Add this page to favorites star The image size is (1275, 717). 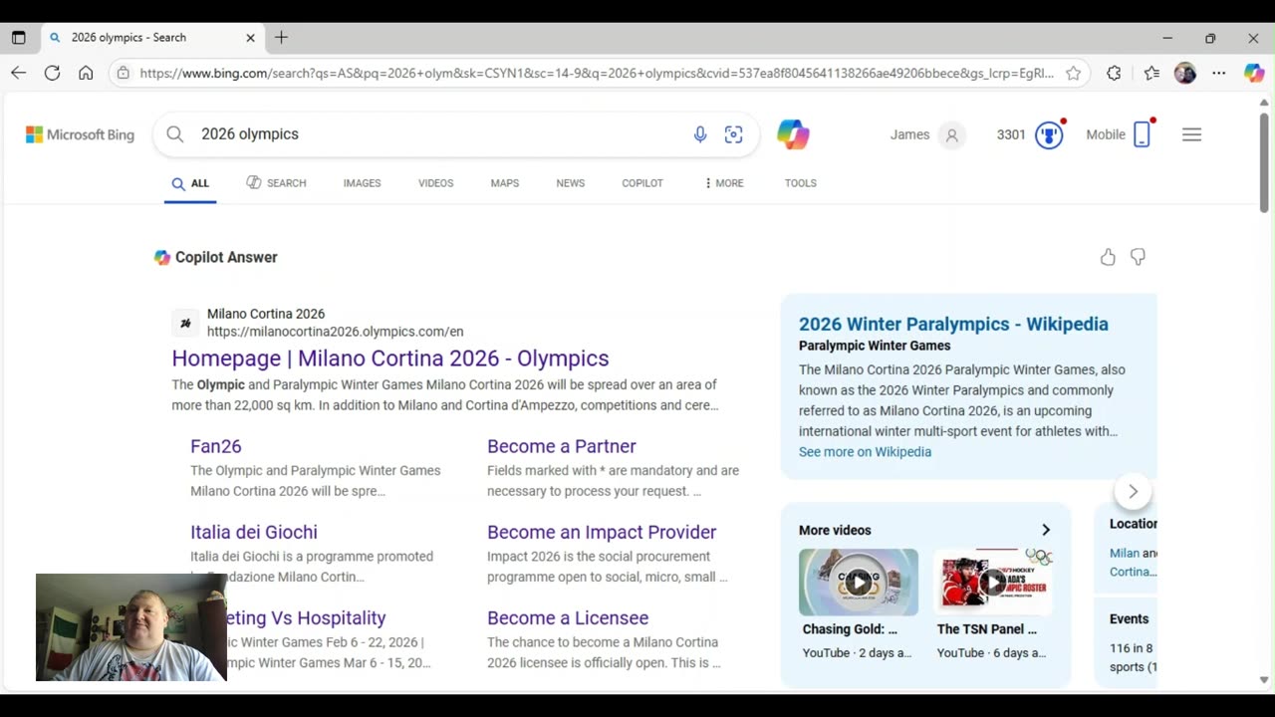1073,73
